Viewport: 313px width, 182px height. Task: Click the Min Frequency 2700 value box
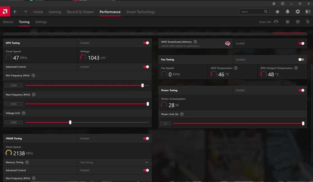click(13, 85)
